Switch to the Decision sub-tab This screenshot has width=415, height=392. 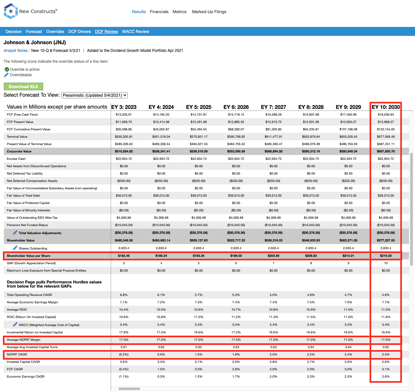[x=14, y=31]
